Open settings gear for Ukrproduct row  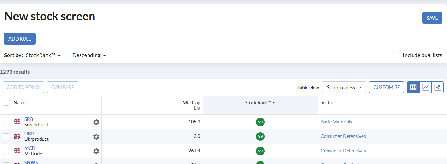[96, 136]
